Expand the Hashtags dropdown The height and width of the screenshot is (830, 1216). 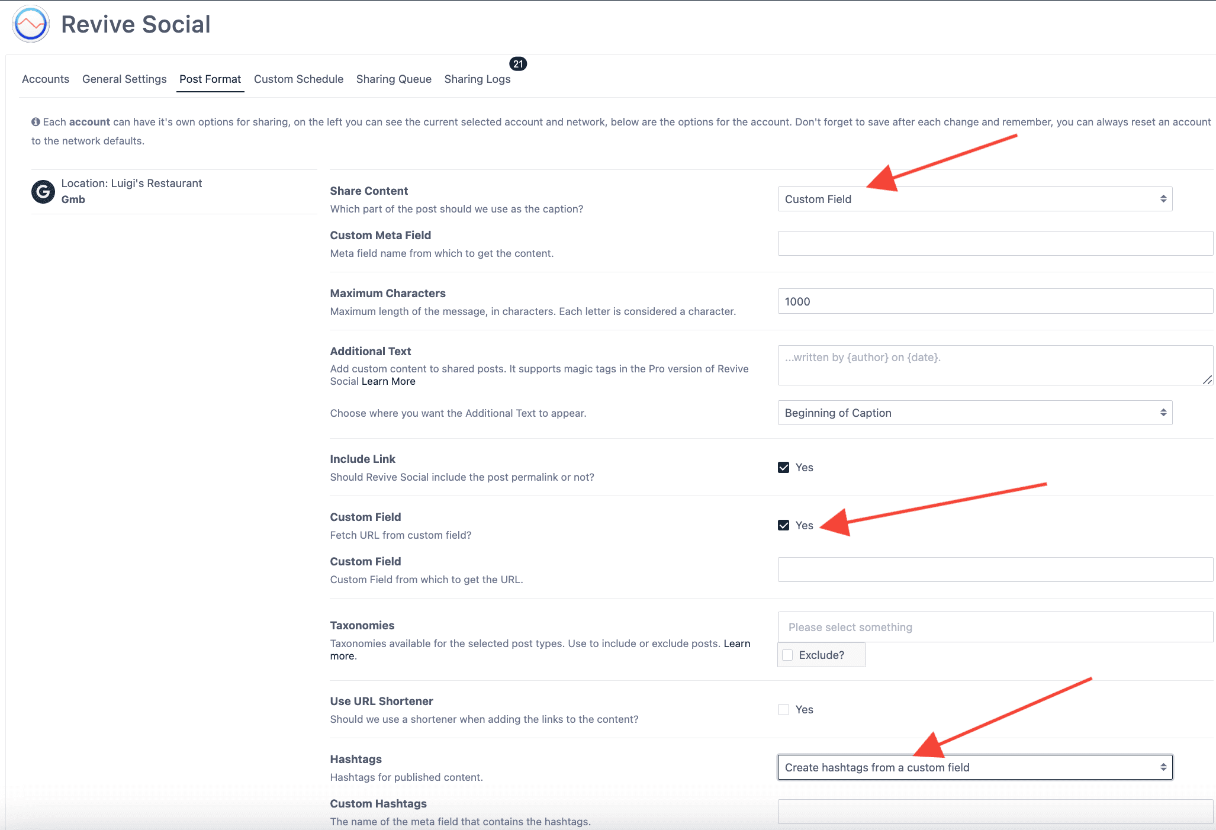pos(974,768)
